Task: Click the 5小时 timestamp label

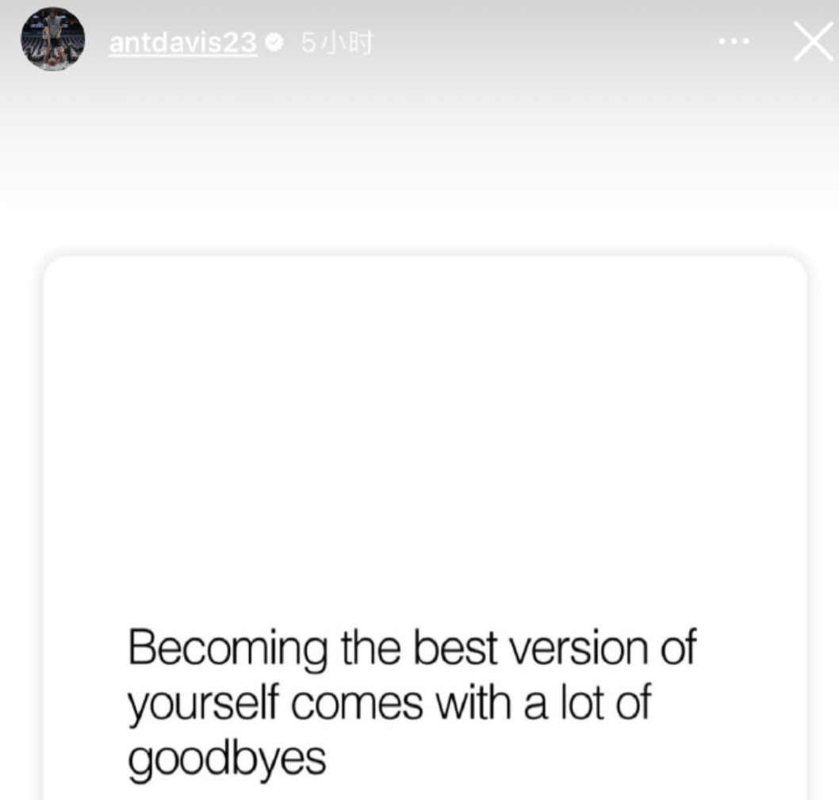Action: [336, 42]
